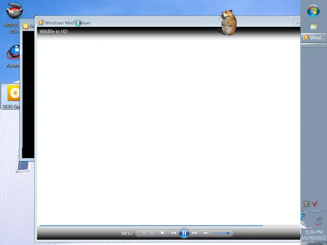The height and width of the screenshot is (245, 327).
Task: Minimize the Windows Media Player window
Action: pyautogui.click(x=297, y=23)
